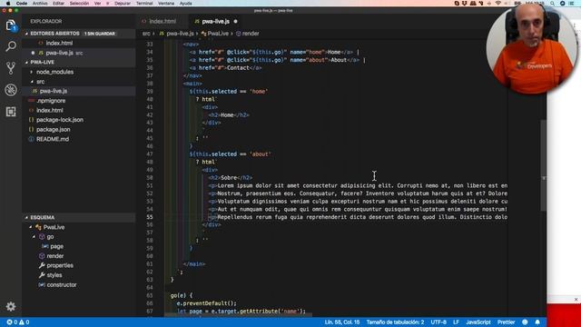Click the Lín. 55, Col. 15 cursor position
Image resolution: width=581 pixels, height=327 pixels.
click(x=342, y=322)
